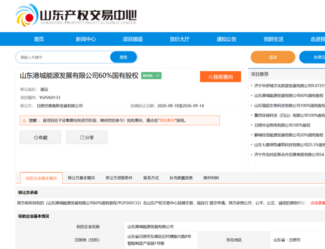The width and height of the screenshot is (325, 249).
Task: Click table cell 山东港城能源发展有限公司
Action: pyautogui.click(x=150, y=227)
